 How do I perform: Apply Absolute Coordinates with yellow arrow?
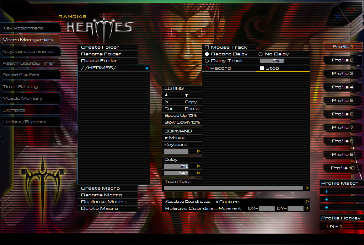point(307,201)
